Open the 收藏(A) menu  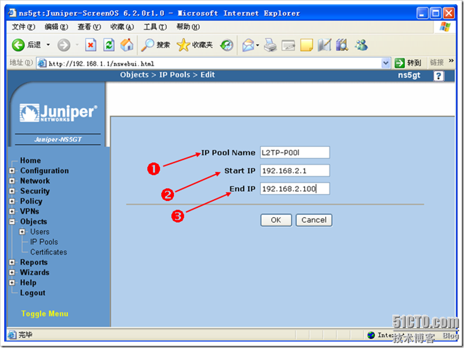(122, 27)
